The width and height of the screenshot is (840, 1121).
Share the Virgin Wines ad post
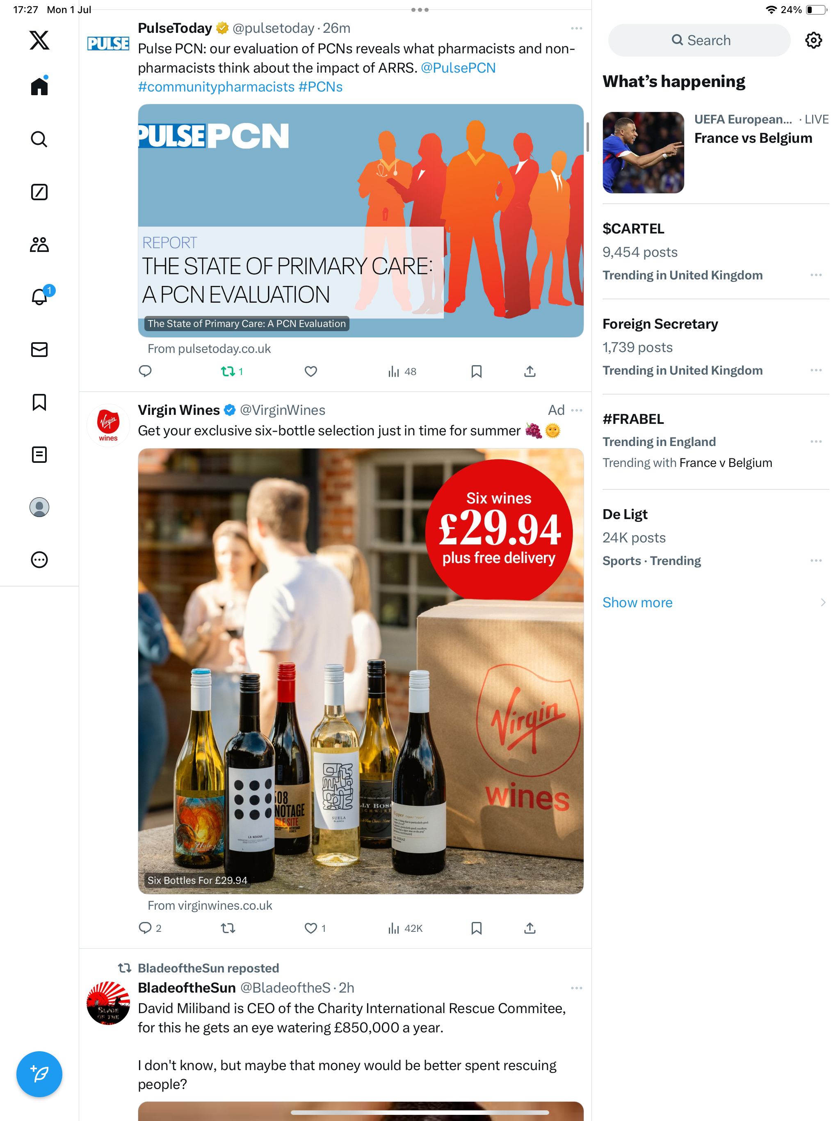(x=530, y=928)
